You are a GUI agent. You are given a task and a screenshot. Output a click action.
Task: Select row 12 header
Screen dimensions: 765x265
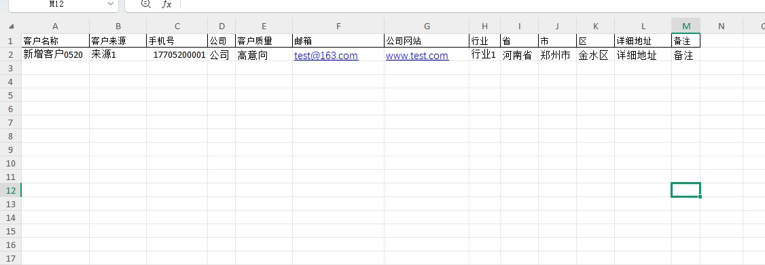(11, 190)
